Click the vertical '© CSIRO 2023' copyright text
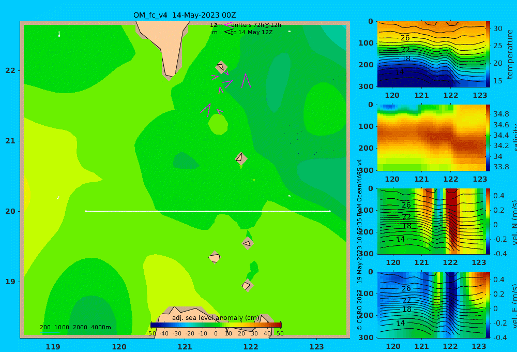Screen dimensions: 517x352 click(360, 310)
